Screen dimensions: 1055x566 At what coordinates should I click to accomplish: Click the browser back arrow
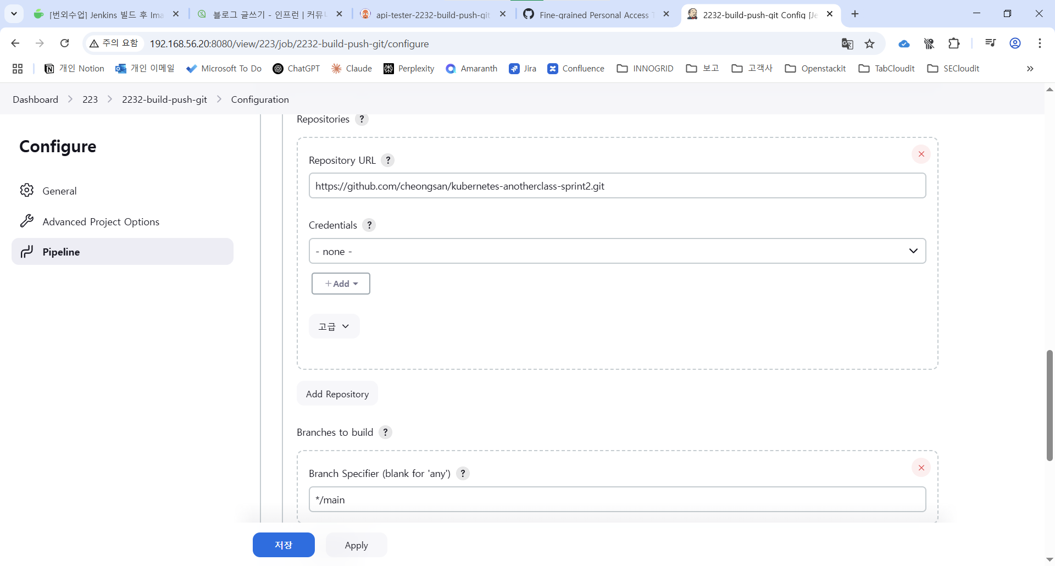(15, 43)
